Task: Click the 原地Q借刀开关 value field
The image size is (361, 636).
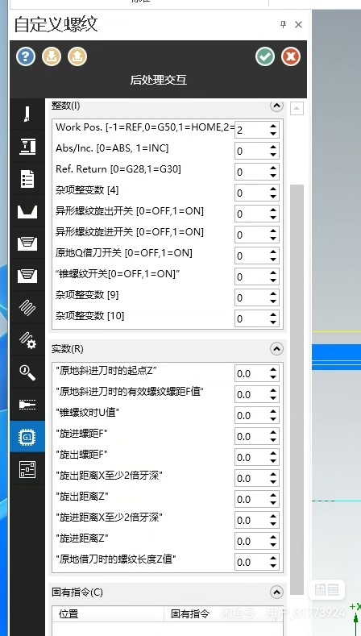Action: click(251, 256)
